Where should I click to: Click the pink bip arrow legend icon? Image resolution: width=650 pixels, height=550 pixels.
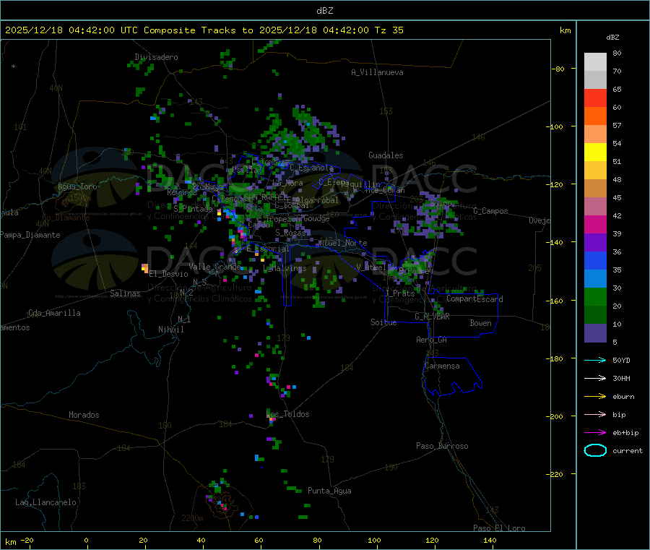595,414
